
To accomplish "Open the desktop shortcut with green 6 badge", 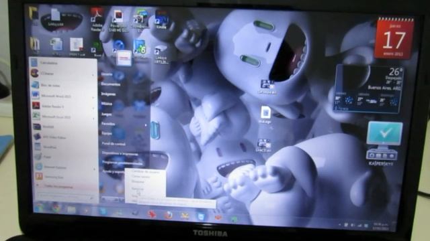I will point(140,47).
